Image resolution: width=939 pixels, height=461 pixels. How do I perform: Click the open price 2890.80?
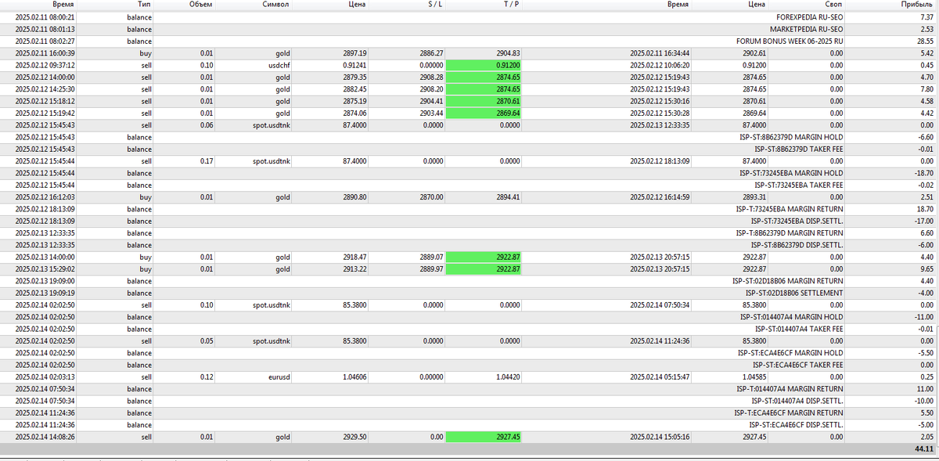point(354,197)
